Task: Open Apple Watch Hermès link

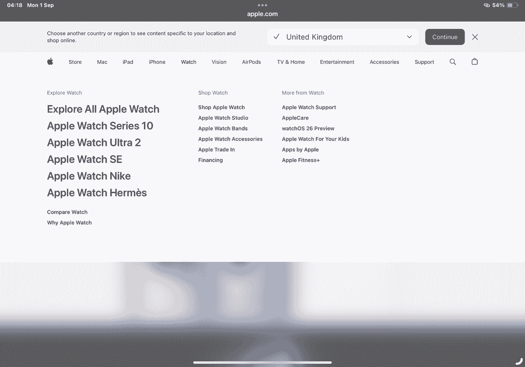Action: [x=97, y=193]
